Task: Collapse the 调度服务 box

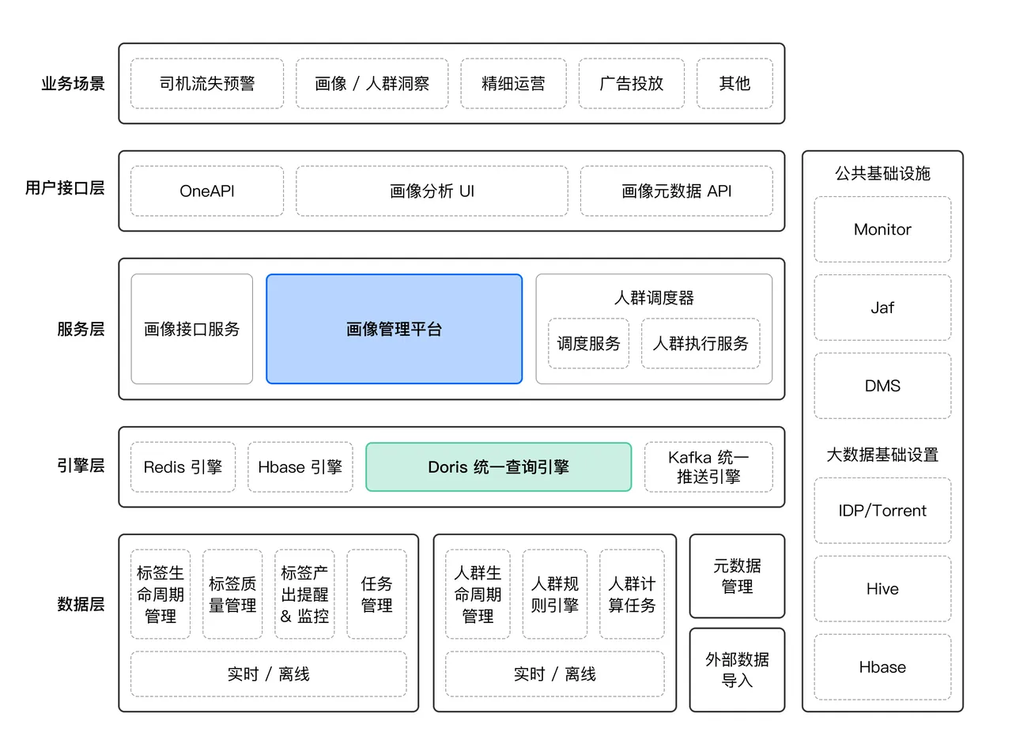Action: 587,344
